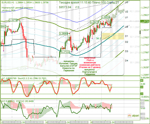Click the red 'заявления Fitch' news note
This screenshot has width=150, height=124.
90,63
